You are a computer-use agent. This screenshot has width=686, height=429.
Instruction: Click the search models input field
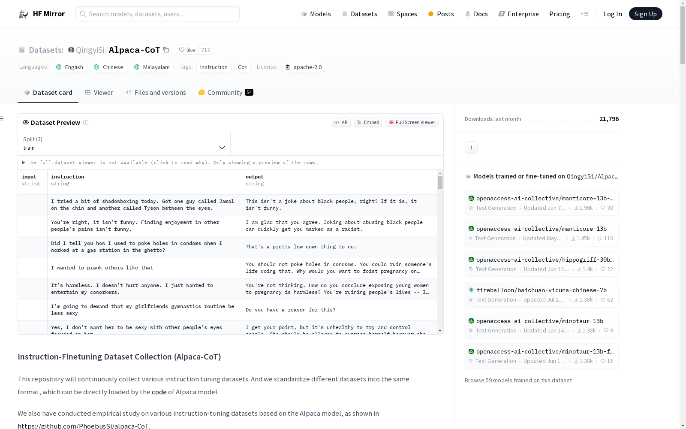point(157,14)
